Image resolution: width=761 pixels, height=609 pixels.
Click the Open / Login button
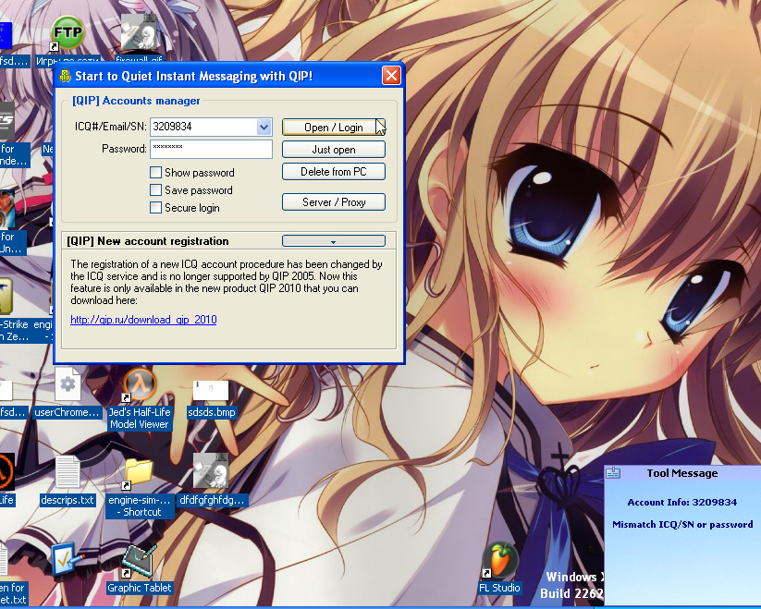pos(334,127)
